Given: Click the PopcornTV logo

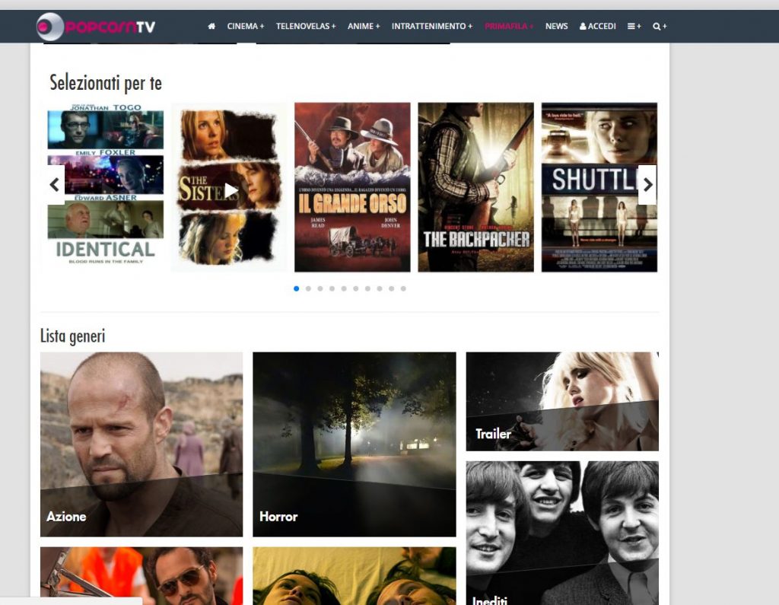Looking at the screenshot, I should tap(96, 27).
